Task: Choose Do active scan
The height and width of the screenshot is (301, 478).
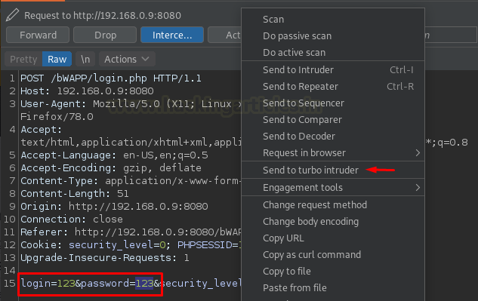Action: click(x=333, y=52)
